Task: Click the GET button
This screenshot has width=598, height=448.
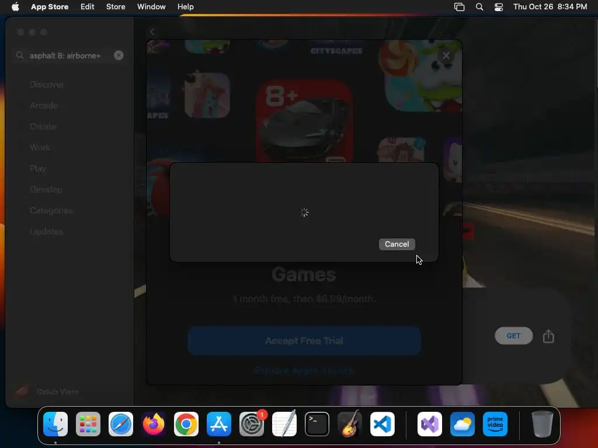Action: click(x=513, y=335)
